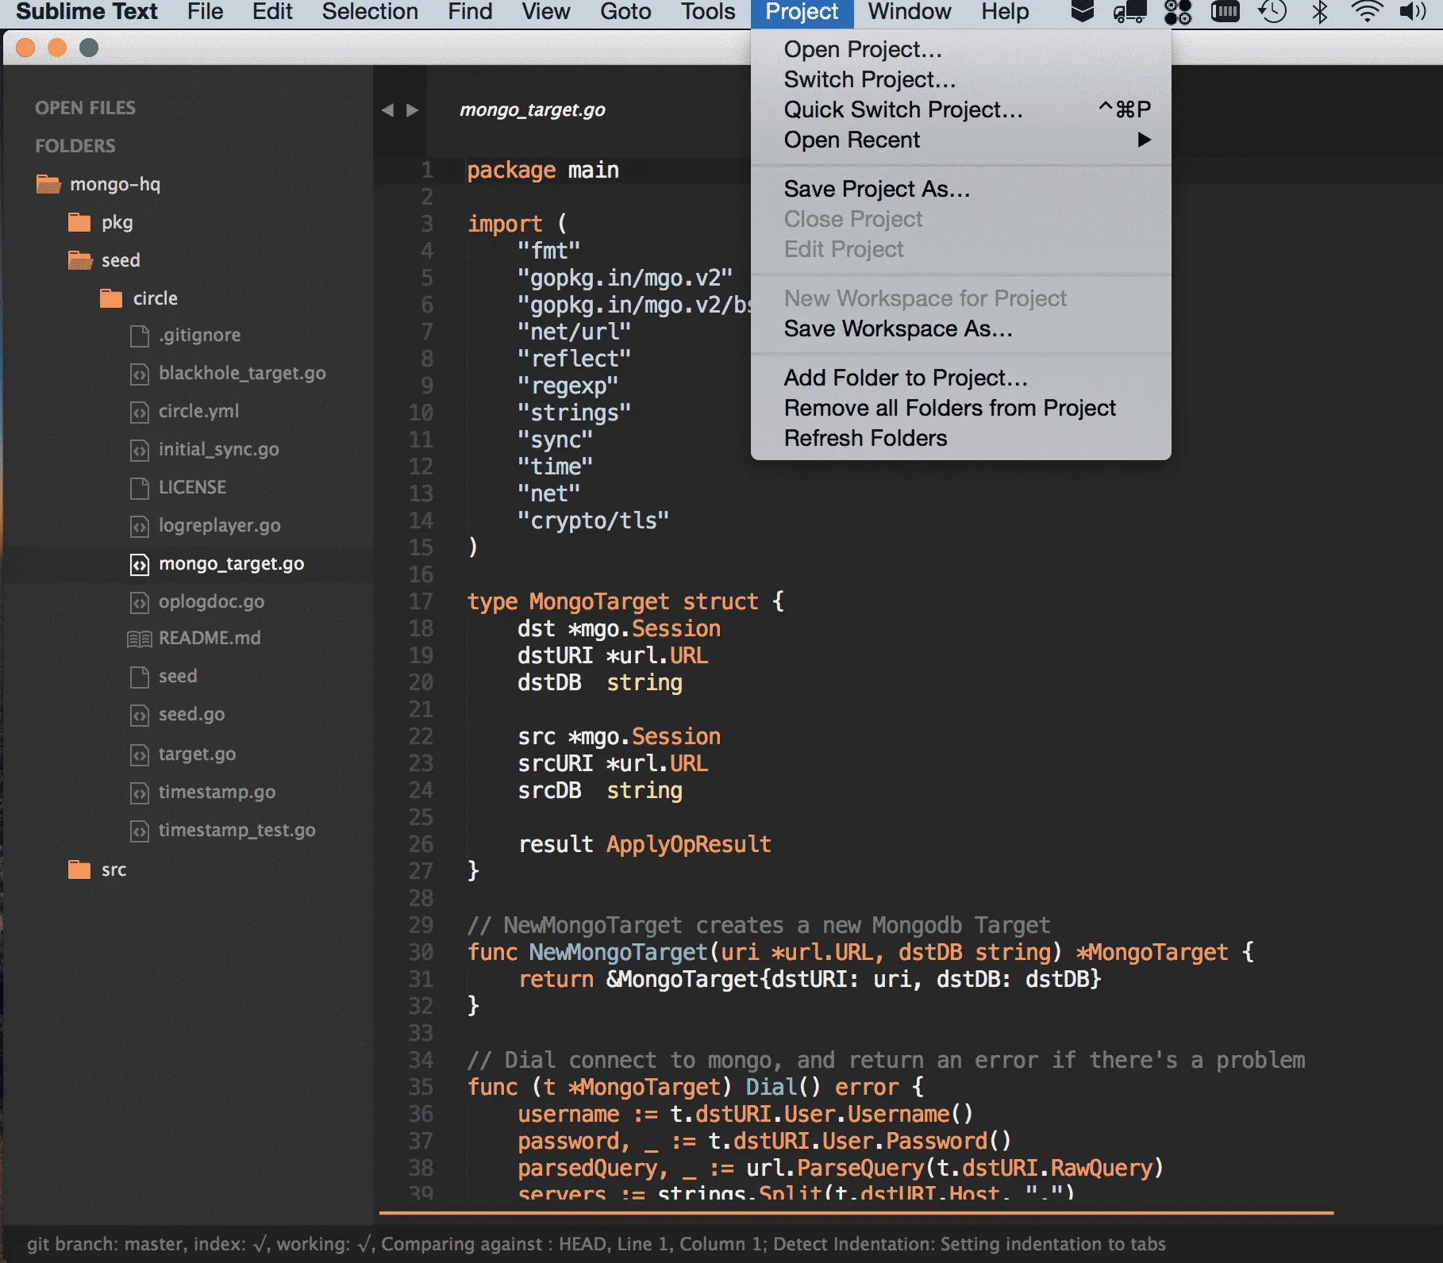Screen dimensions: 1443x1263
Task: Collapse the circle folder in the sidebar
Action: [x=110, y=298]
